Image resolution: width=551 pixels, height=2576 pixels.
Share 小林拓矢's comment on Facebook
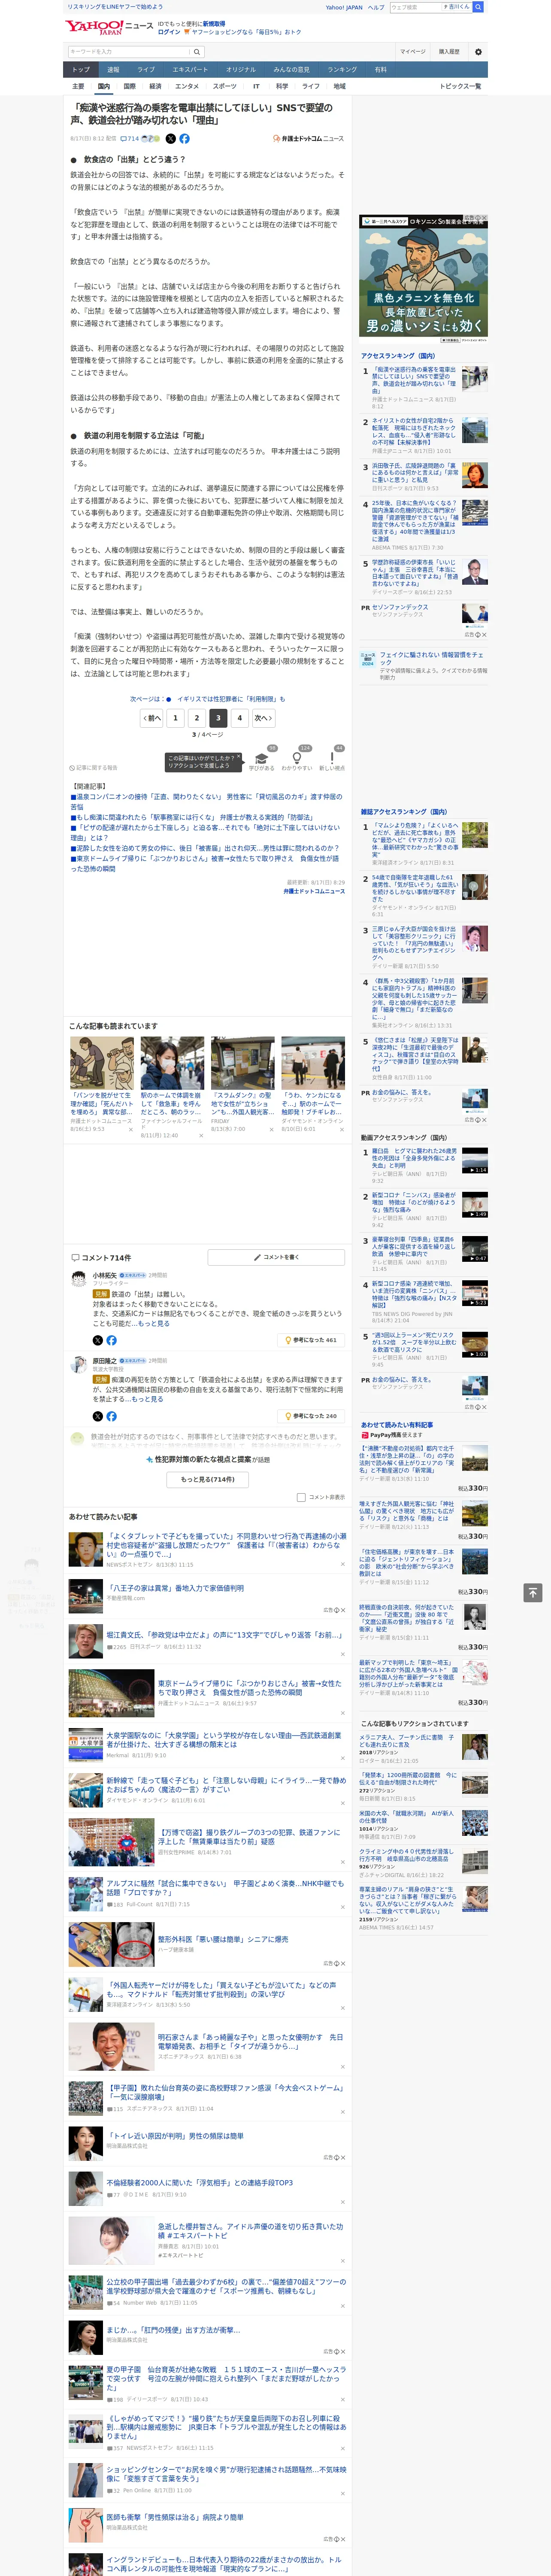pyautogui.click(x=111, y=1340)
